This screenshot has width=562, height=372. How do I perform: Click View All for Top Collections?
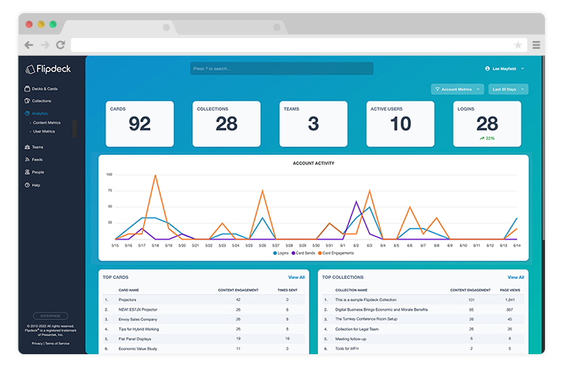(x=515, y=277)
